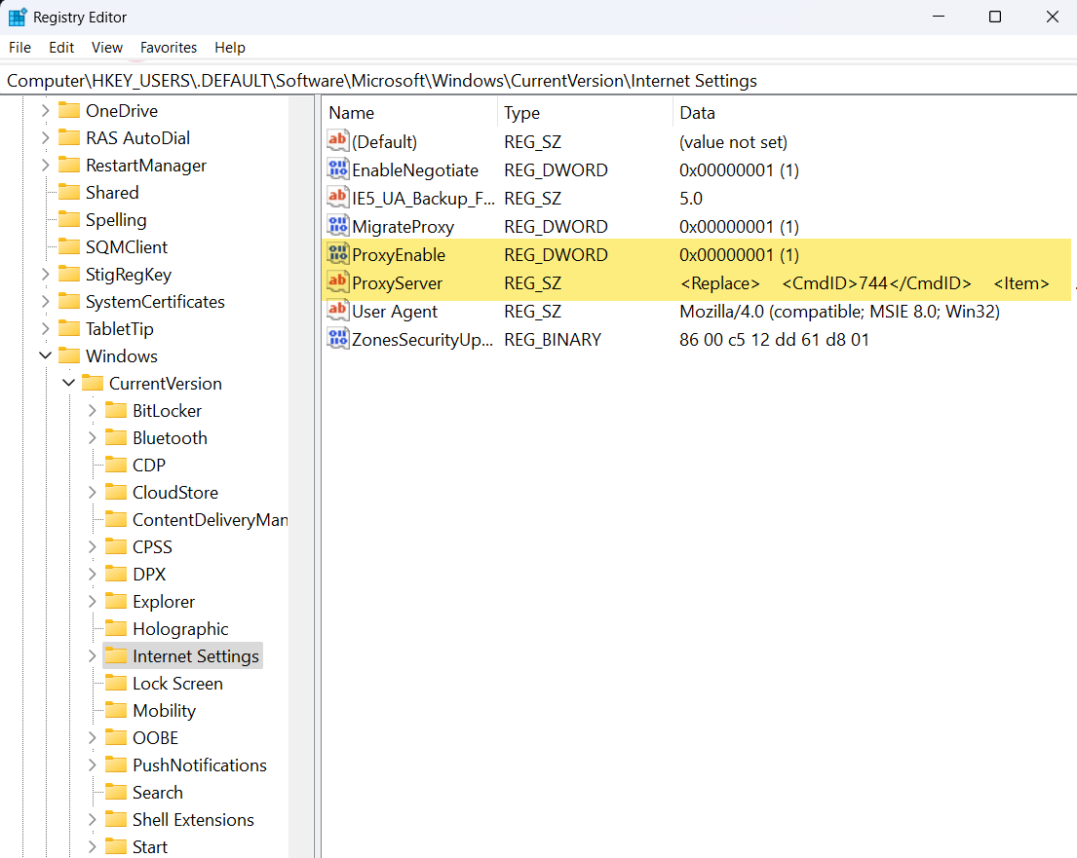The image size is (1077, 858).
Task: Select the EnableNegotiate DWORD icon
Action: (338, 170)
